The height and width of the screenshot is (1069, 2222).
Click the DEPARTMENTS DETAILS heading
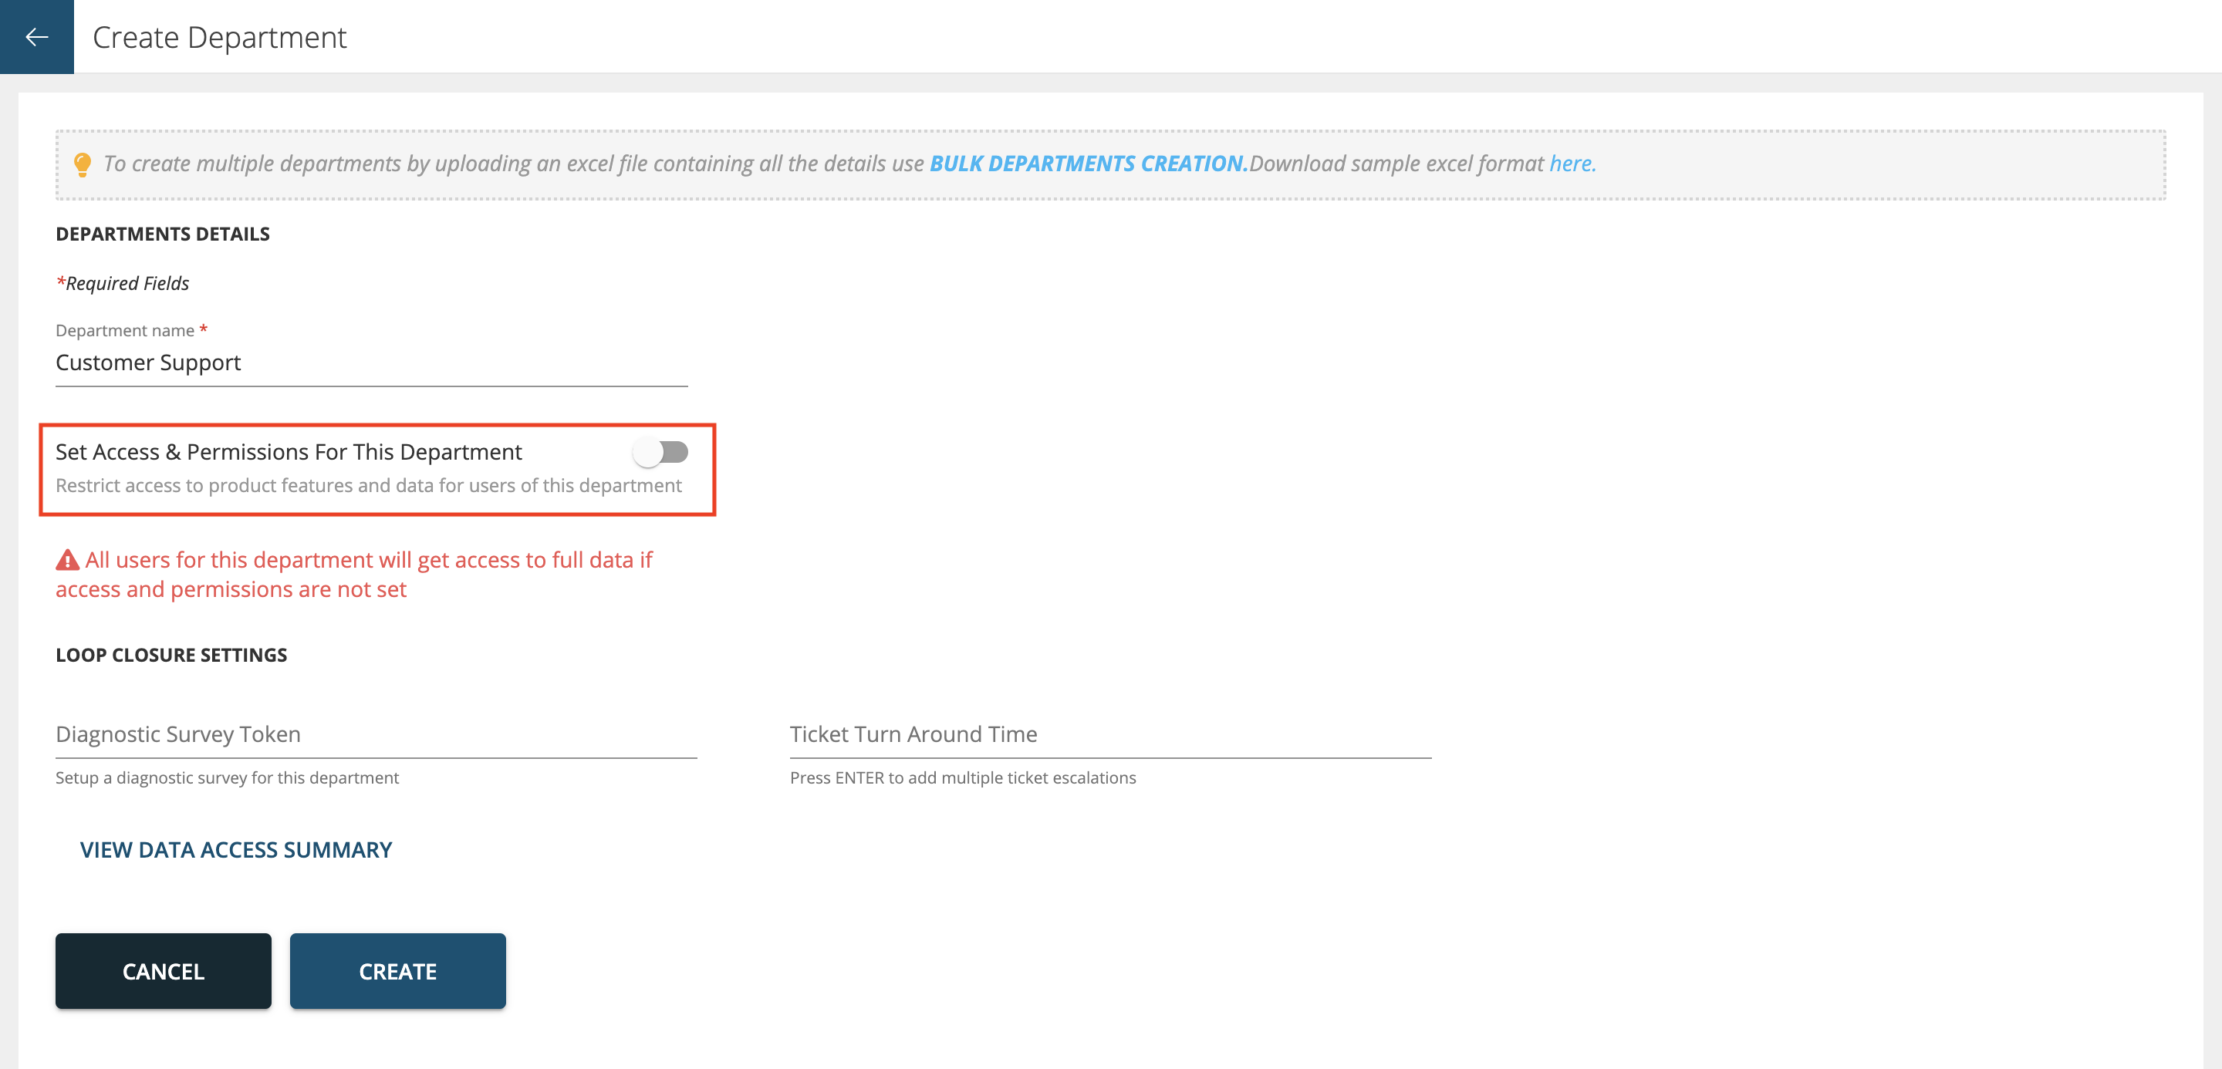click(x=162, y=234)
